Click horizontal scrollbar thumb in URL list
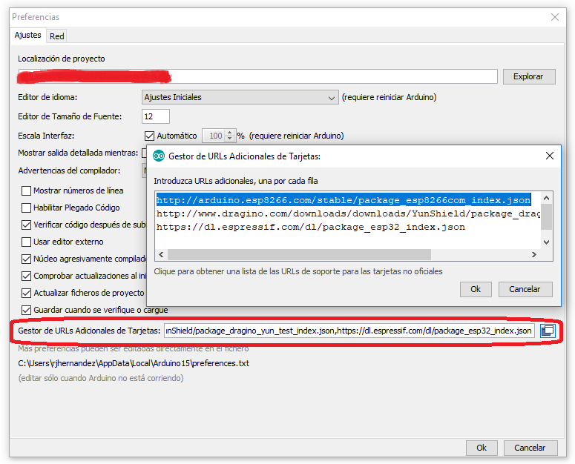This screenshot has width=575, height=464. 299,254
